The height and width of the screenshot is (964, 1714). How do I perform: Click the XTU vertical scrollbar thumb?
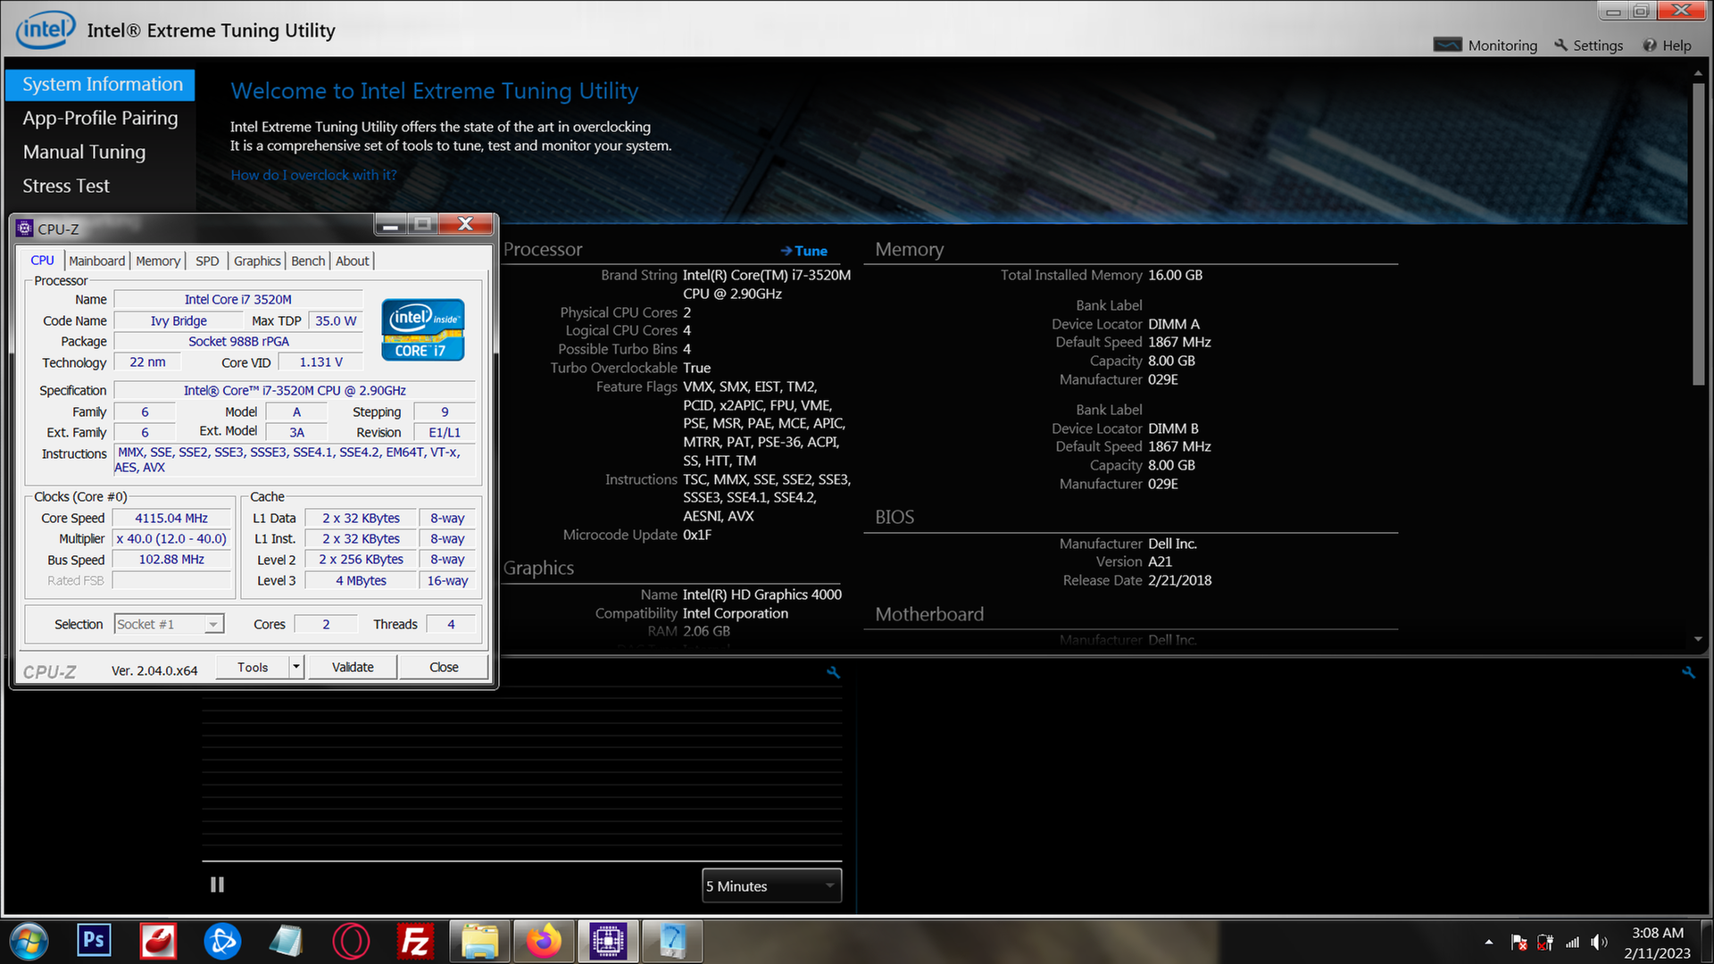1698,234
